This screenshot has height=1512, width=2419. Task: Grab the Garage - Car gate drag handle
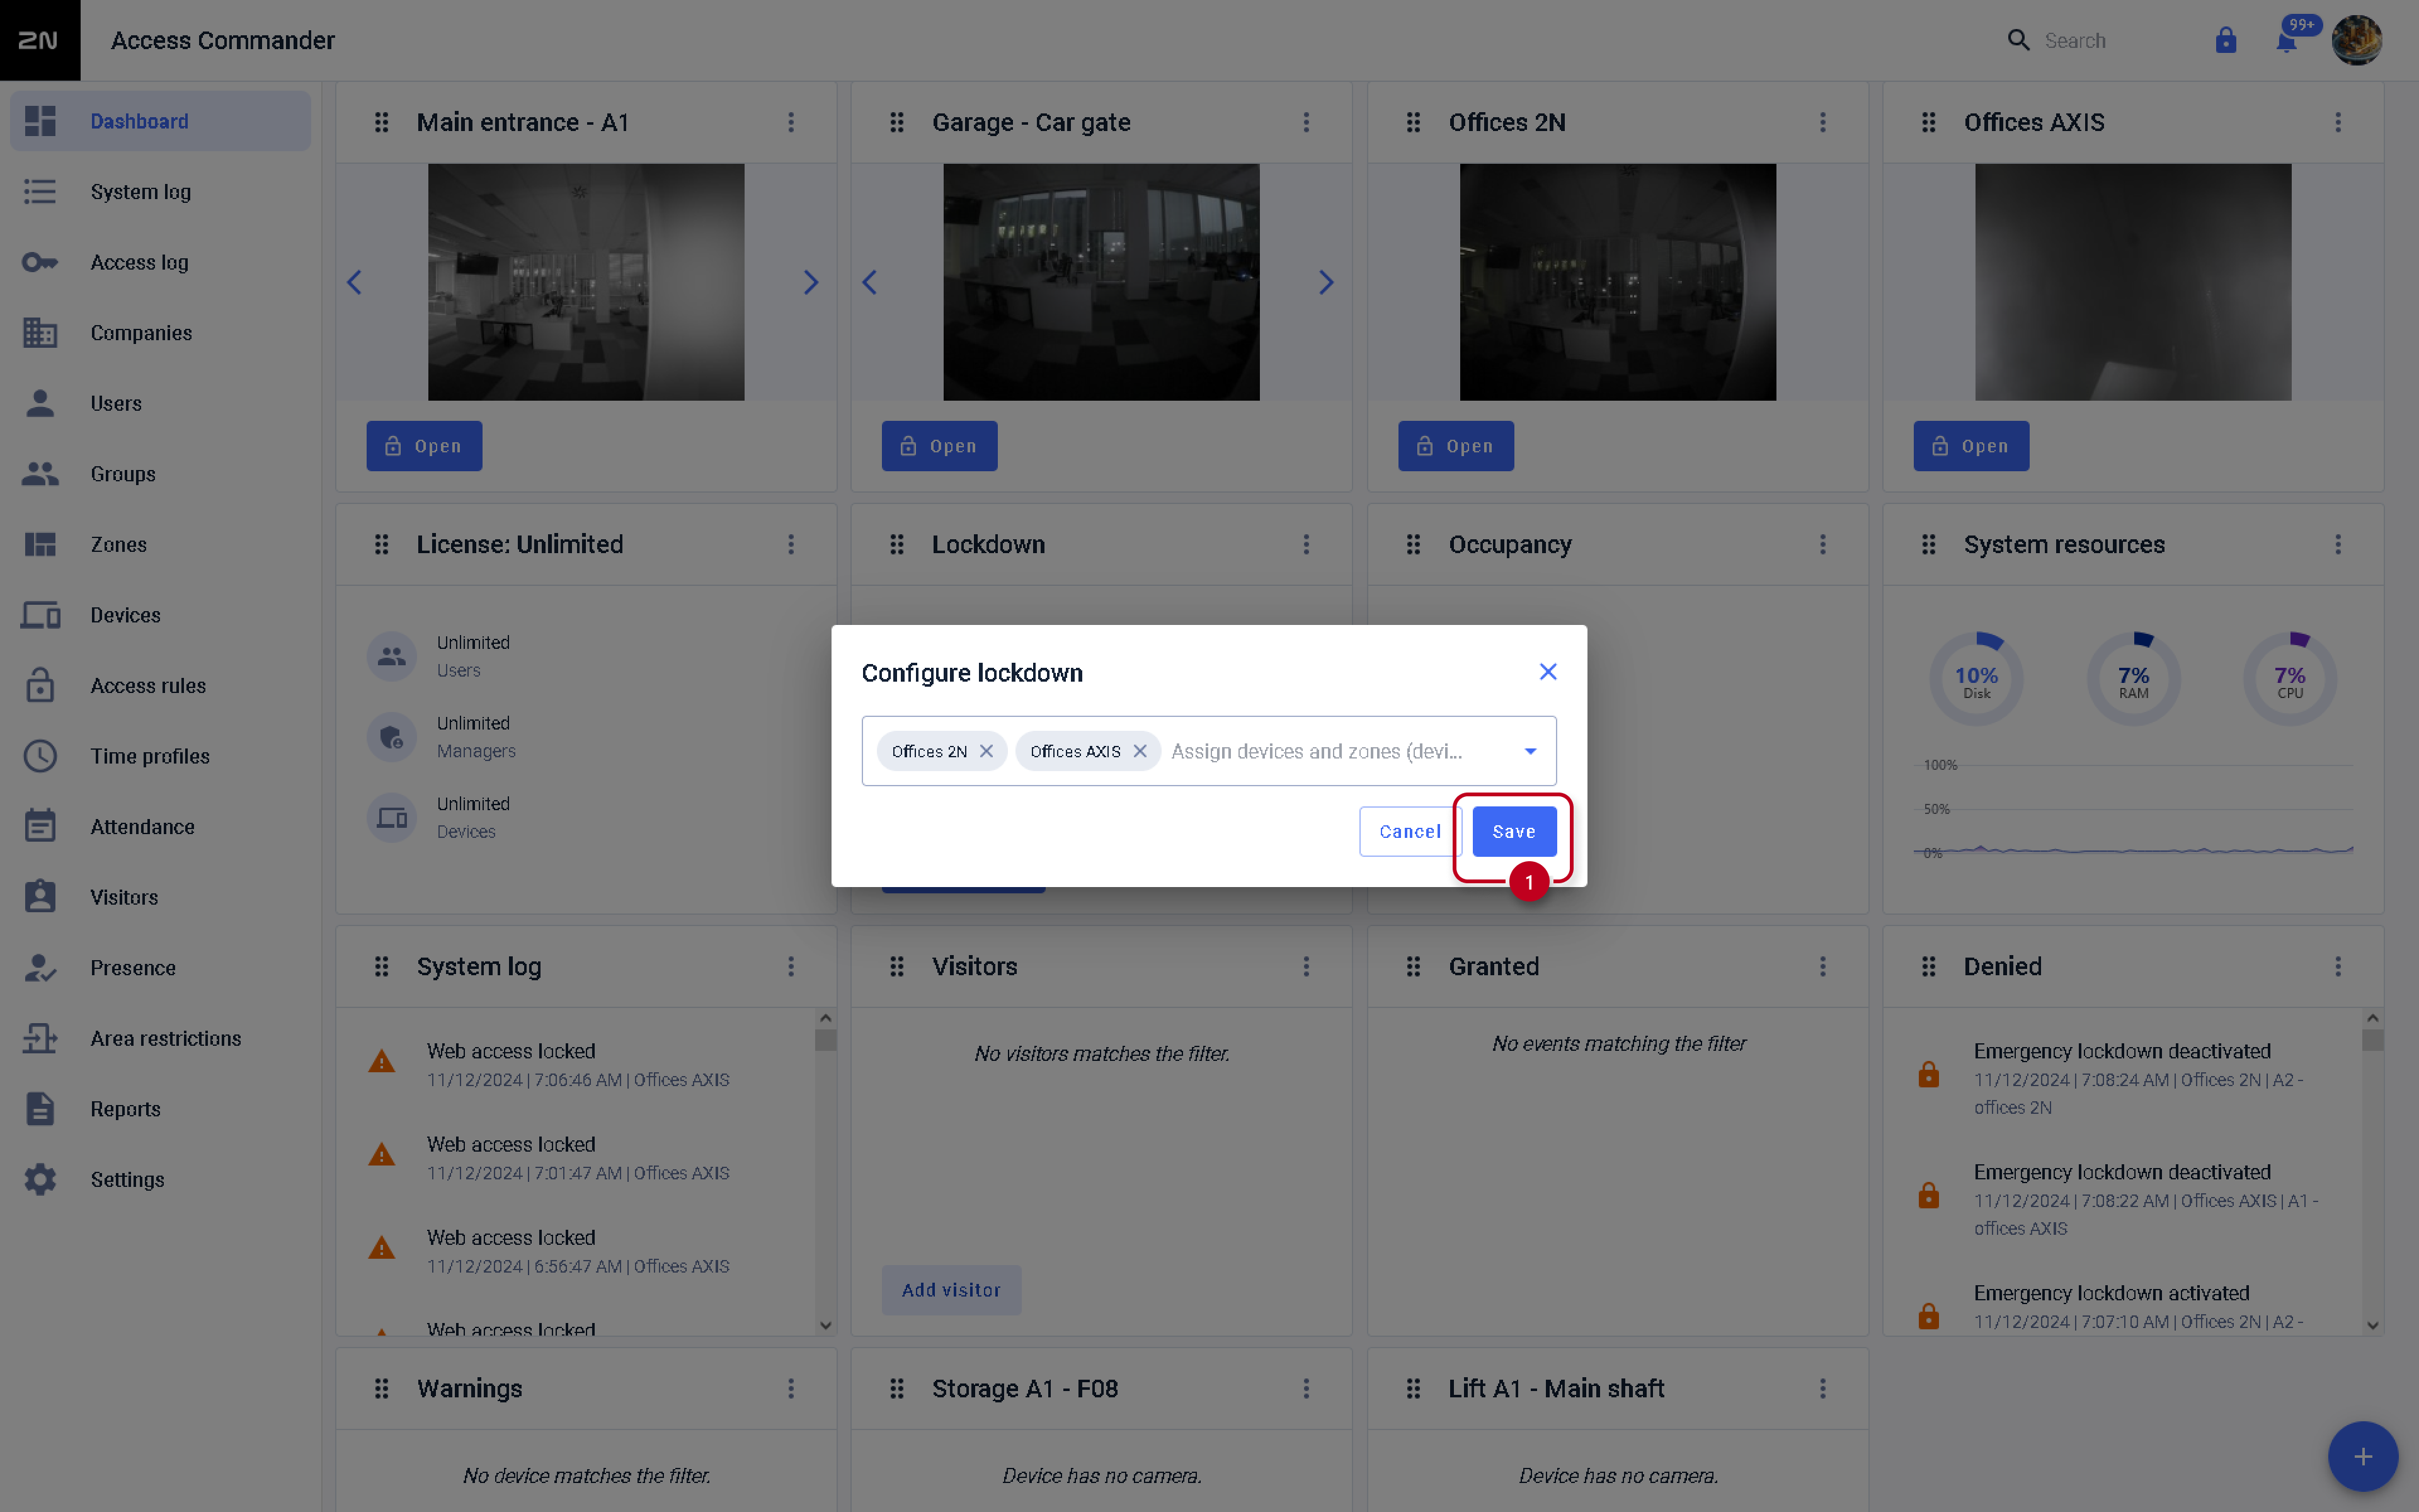pos(896,122)
